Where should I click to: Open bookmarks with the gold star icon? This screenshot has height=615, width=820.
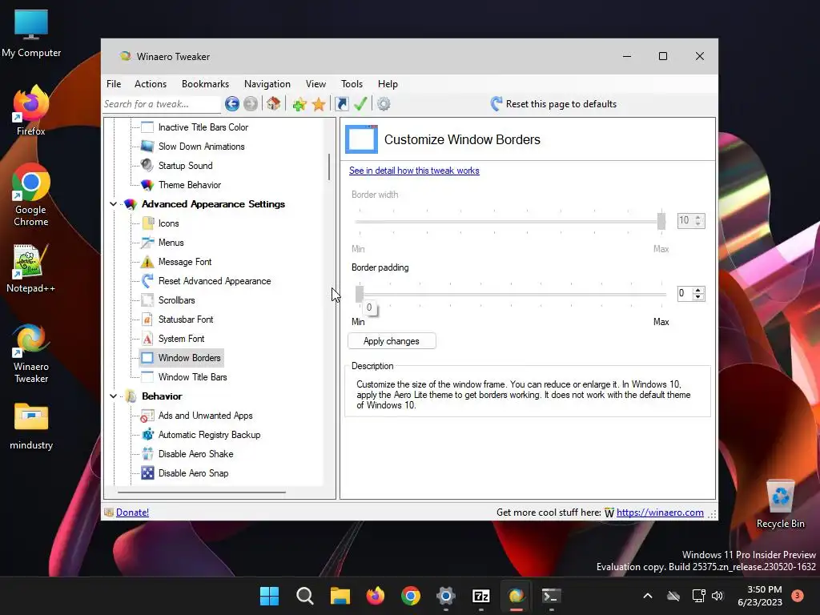[319, 104]
